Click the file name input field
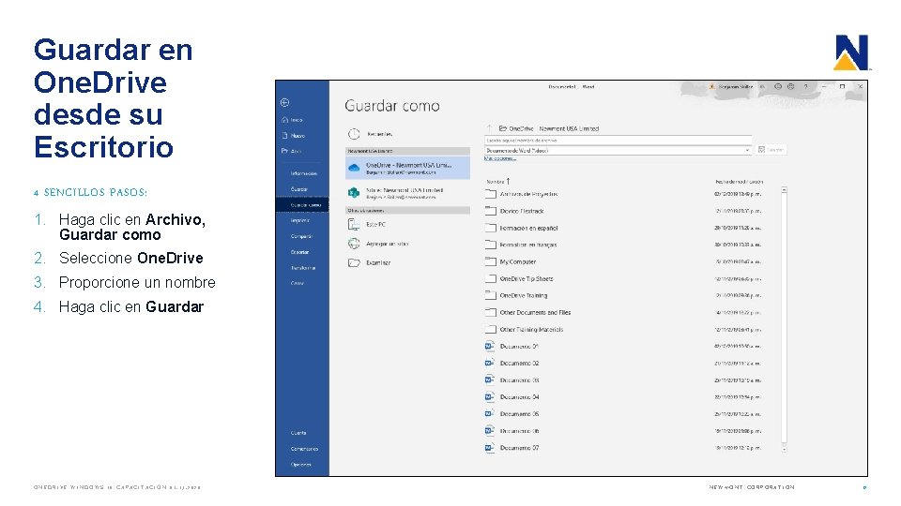This screenshot has width=901, height=506. tap(618, 140)
